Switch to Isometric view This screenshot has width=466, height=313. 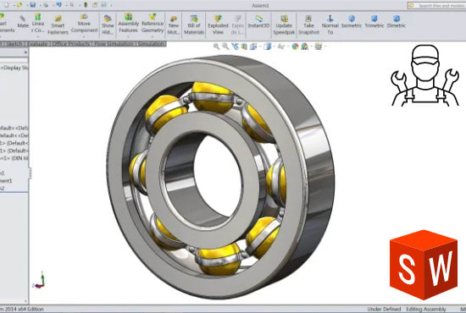[x=352, y=22]
